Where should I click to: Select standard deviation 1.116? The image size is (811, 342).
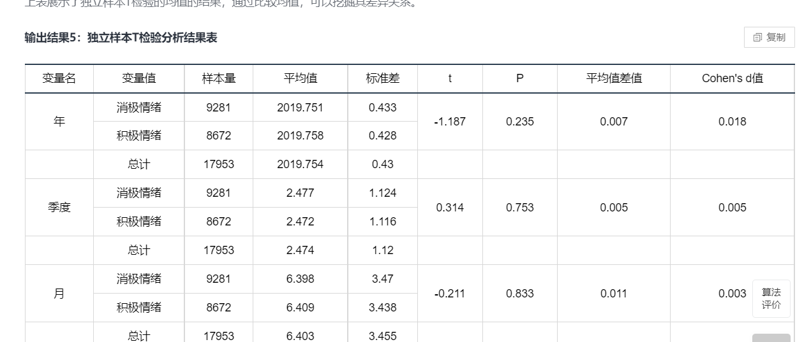383,222
